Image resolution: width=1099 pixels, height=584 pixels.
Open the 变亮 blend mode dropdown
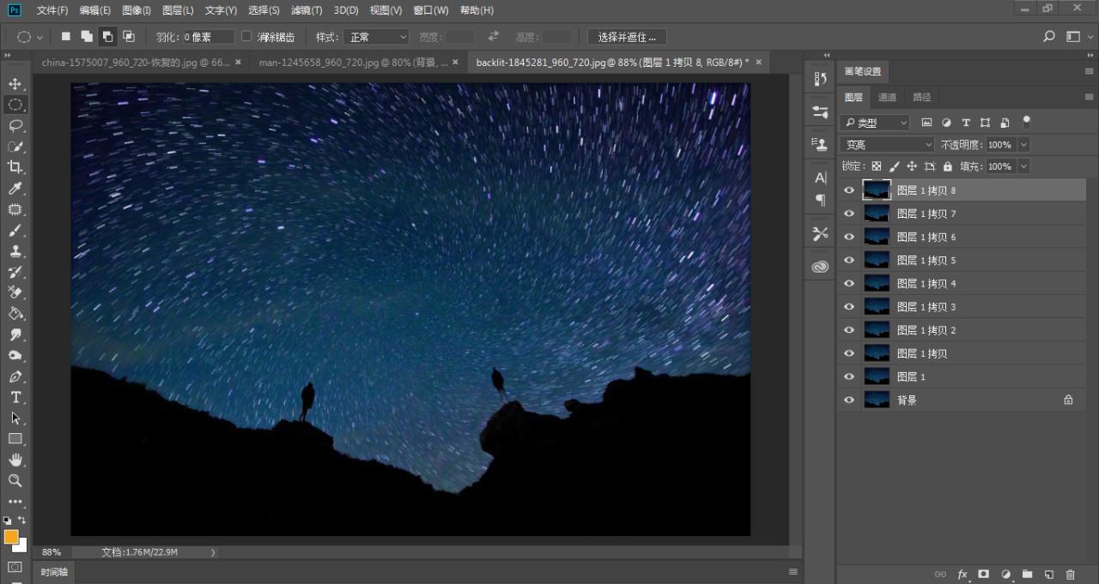(887, 145)
